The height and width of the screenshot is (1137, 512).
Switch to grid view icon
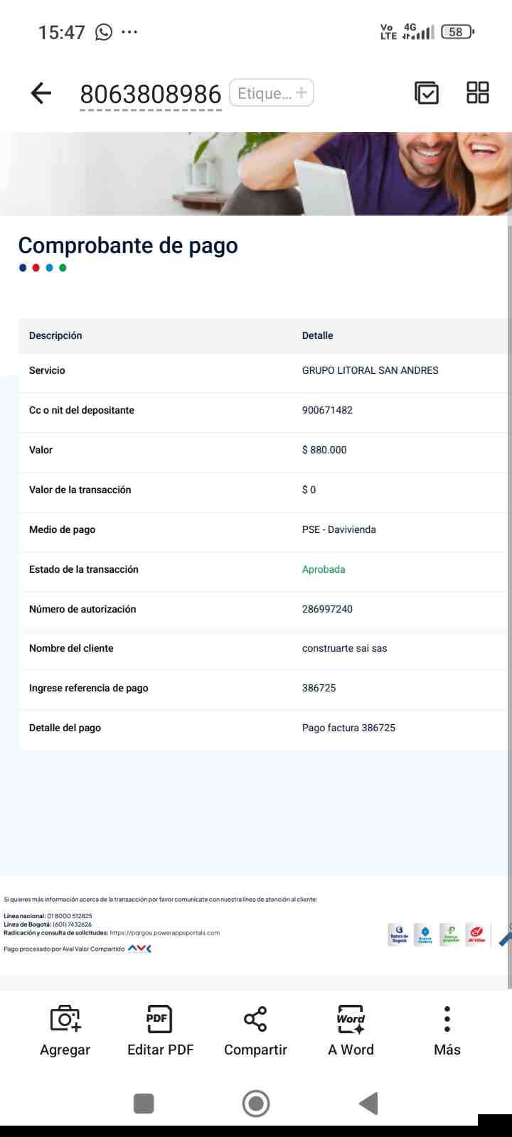pos(478,92)
